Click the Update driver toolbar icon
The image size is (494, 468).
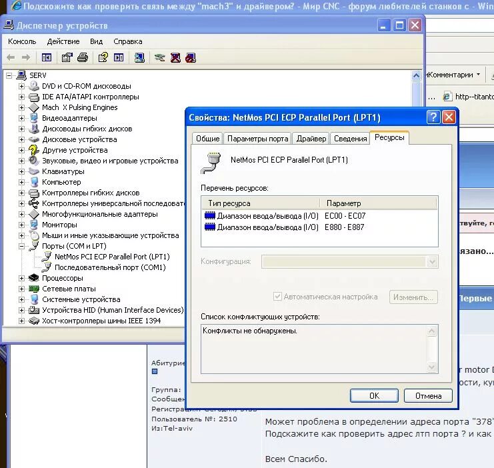point(160,58)
